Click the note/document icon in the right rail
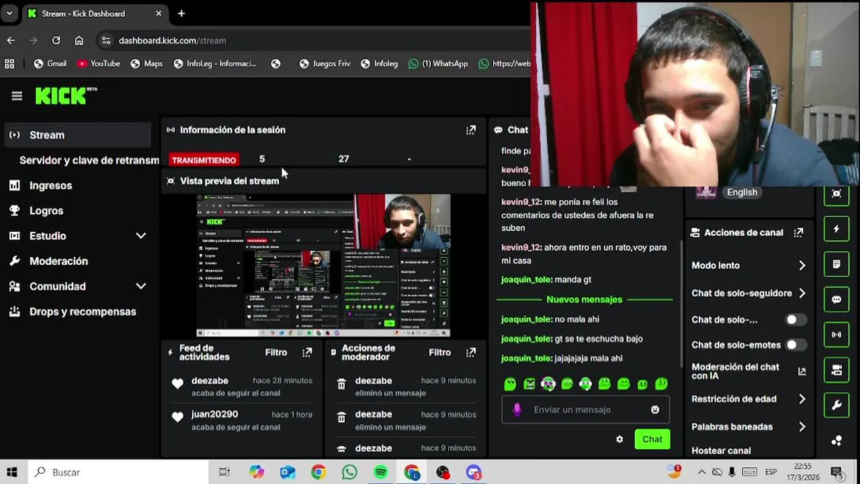 (836, 264)
